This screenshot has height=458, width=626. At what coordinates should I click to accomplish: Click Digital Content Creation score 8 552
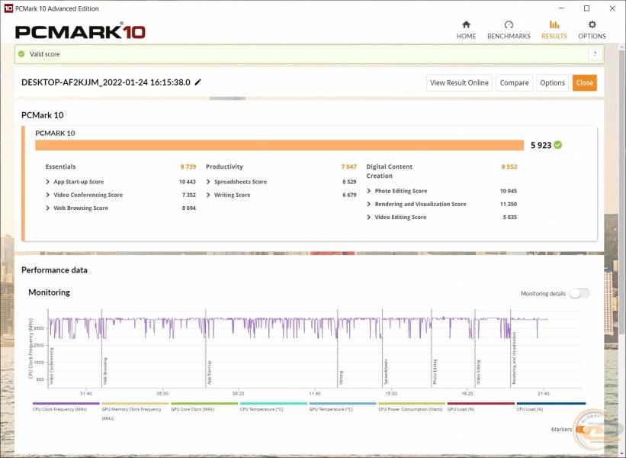pos(509,166)
